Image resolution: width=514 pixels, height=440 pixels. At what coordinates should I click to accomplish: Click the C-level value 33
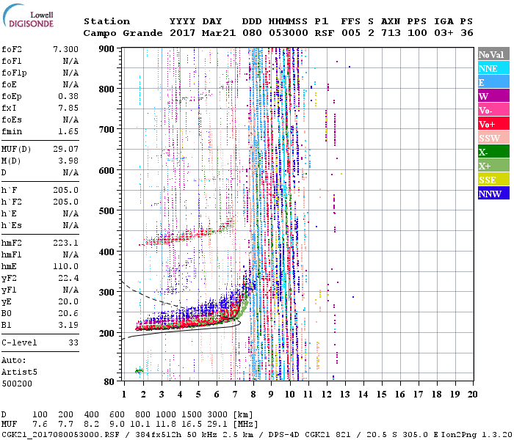pyautogui.click(x=73, y=342)
